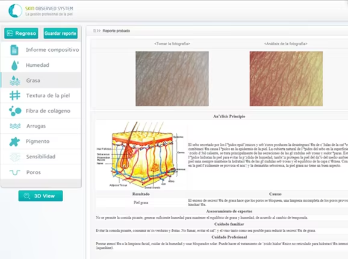Select Informe compositivo menu item
The height and width of the screenshot is (259, 348).
[x=41, y=50]
